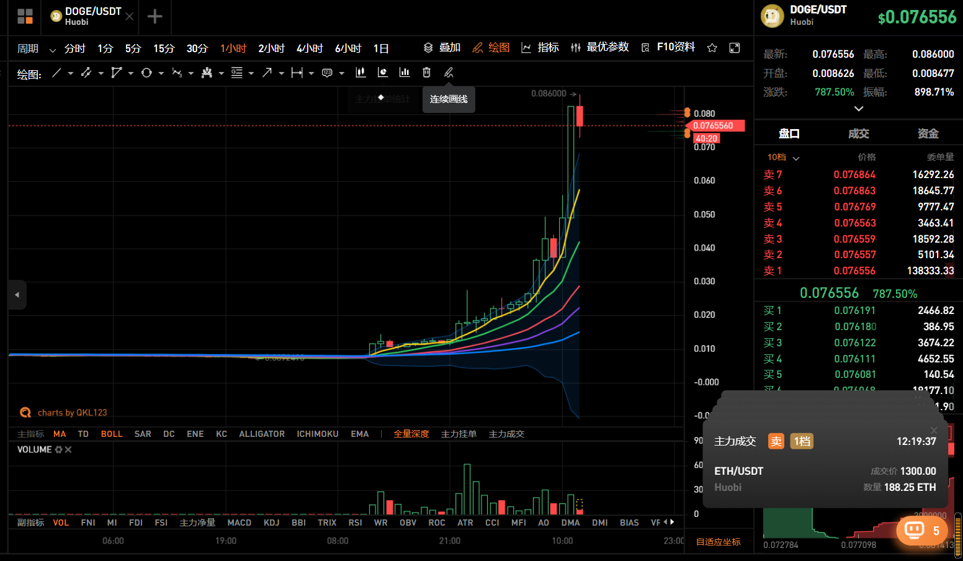Click the trash icon to delete drawings
The image size is (963, 561).
426,73
